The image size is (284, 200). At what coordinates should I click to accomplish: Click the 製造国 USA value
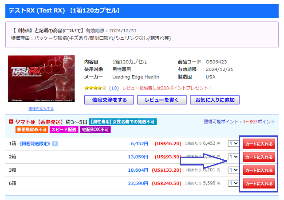tap(210, 77)
